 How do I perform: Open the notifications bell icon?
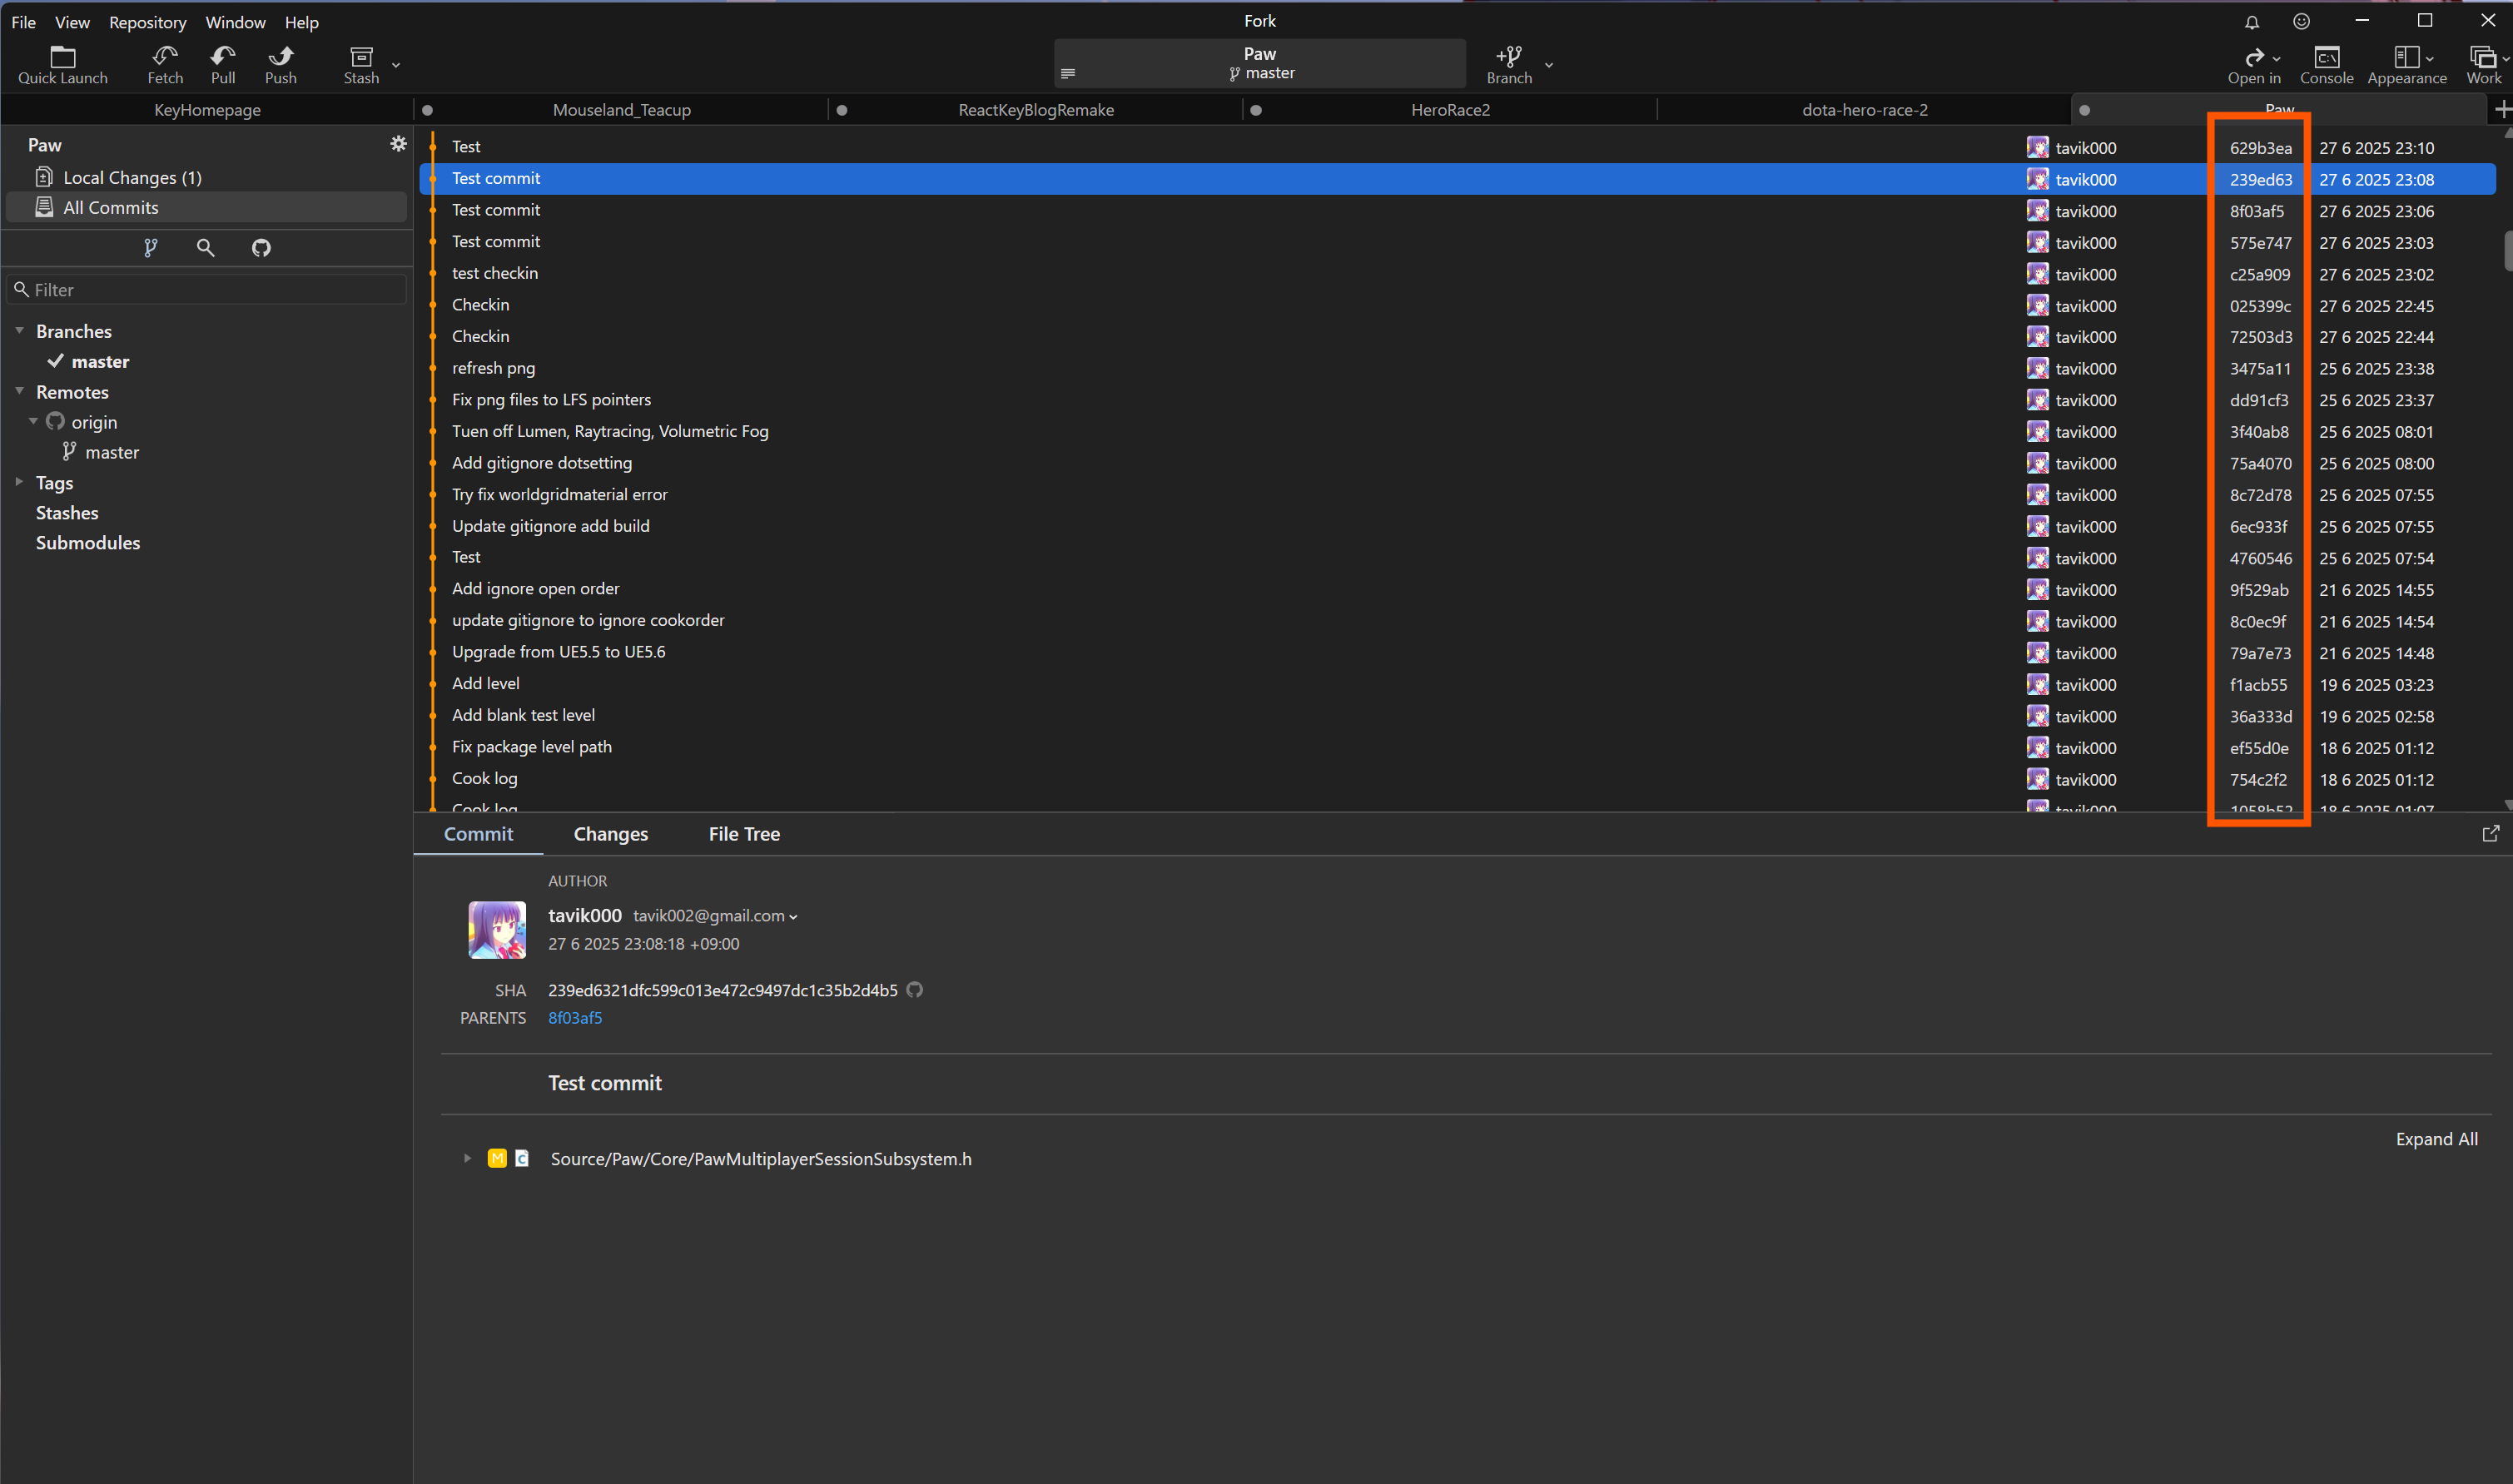[2251, 21]
